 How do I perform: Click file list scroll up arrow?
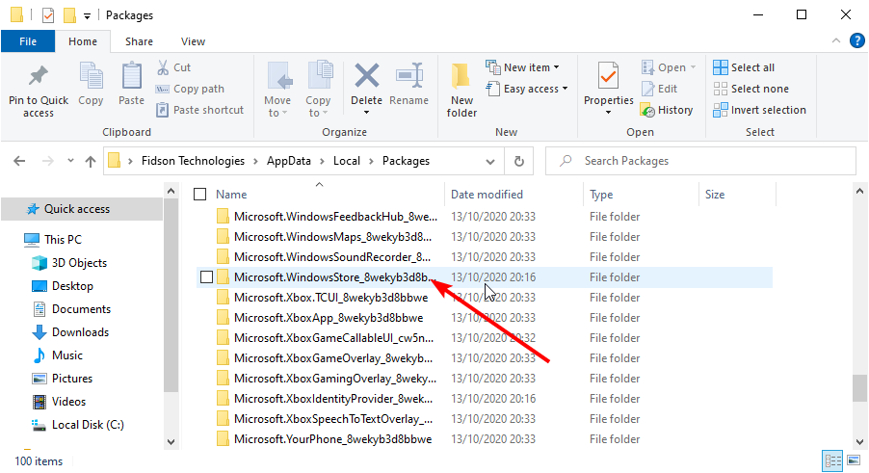(859, 192)
